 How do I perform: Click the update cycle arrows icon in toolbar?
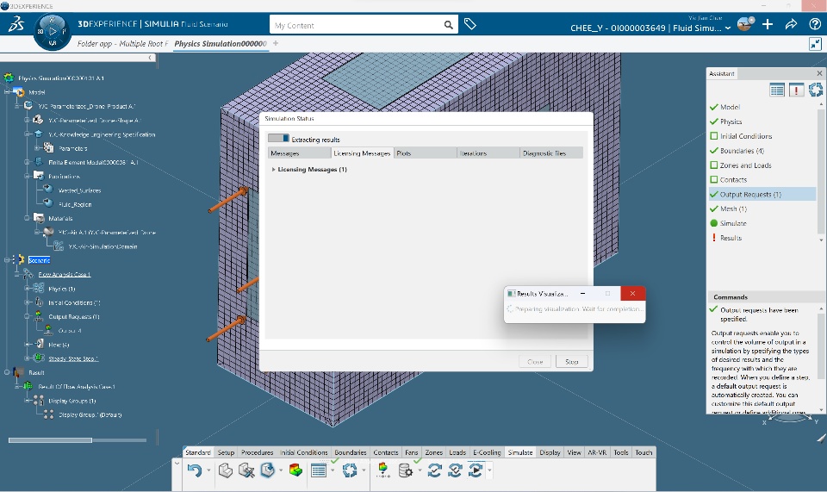[350, 470]
